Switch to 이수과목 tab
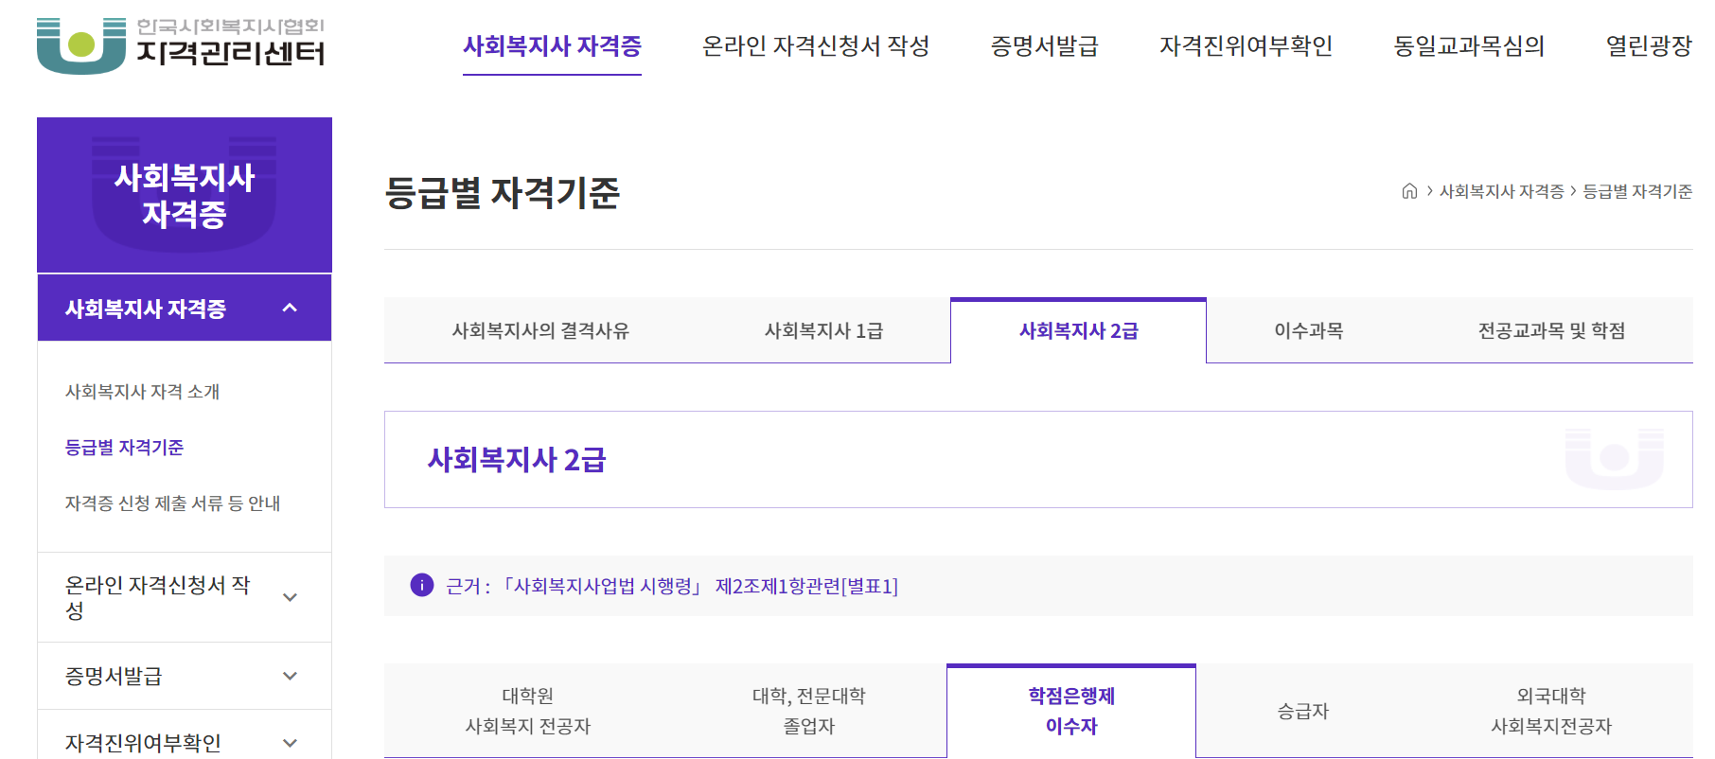1715x759 pixels. (1308, 330)
